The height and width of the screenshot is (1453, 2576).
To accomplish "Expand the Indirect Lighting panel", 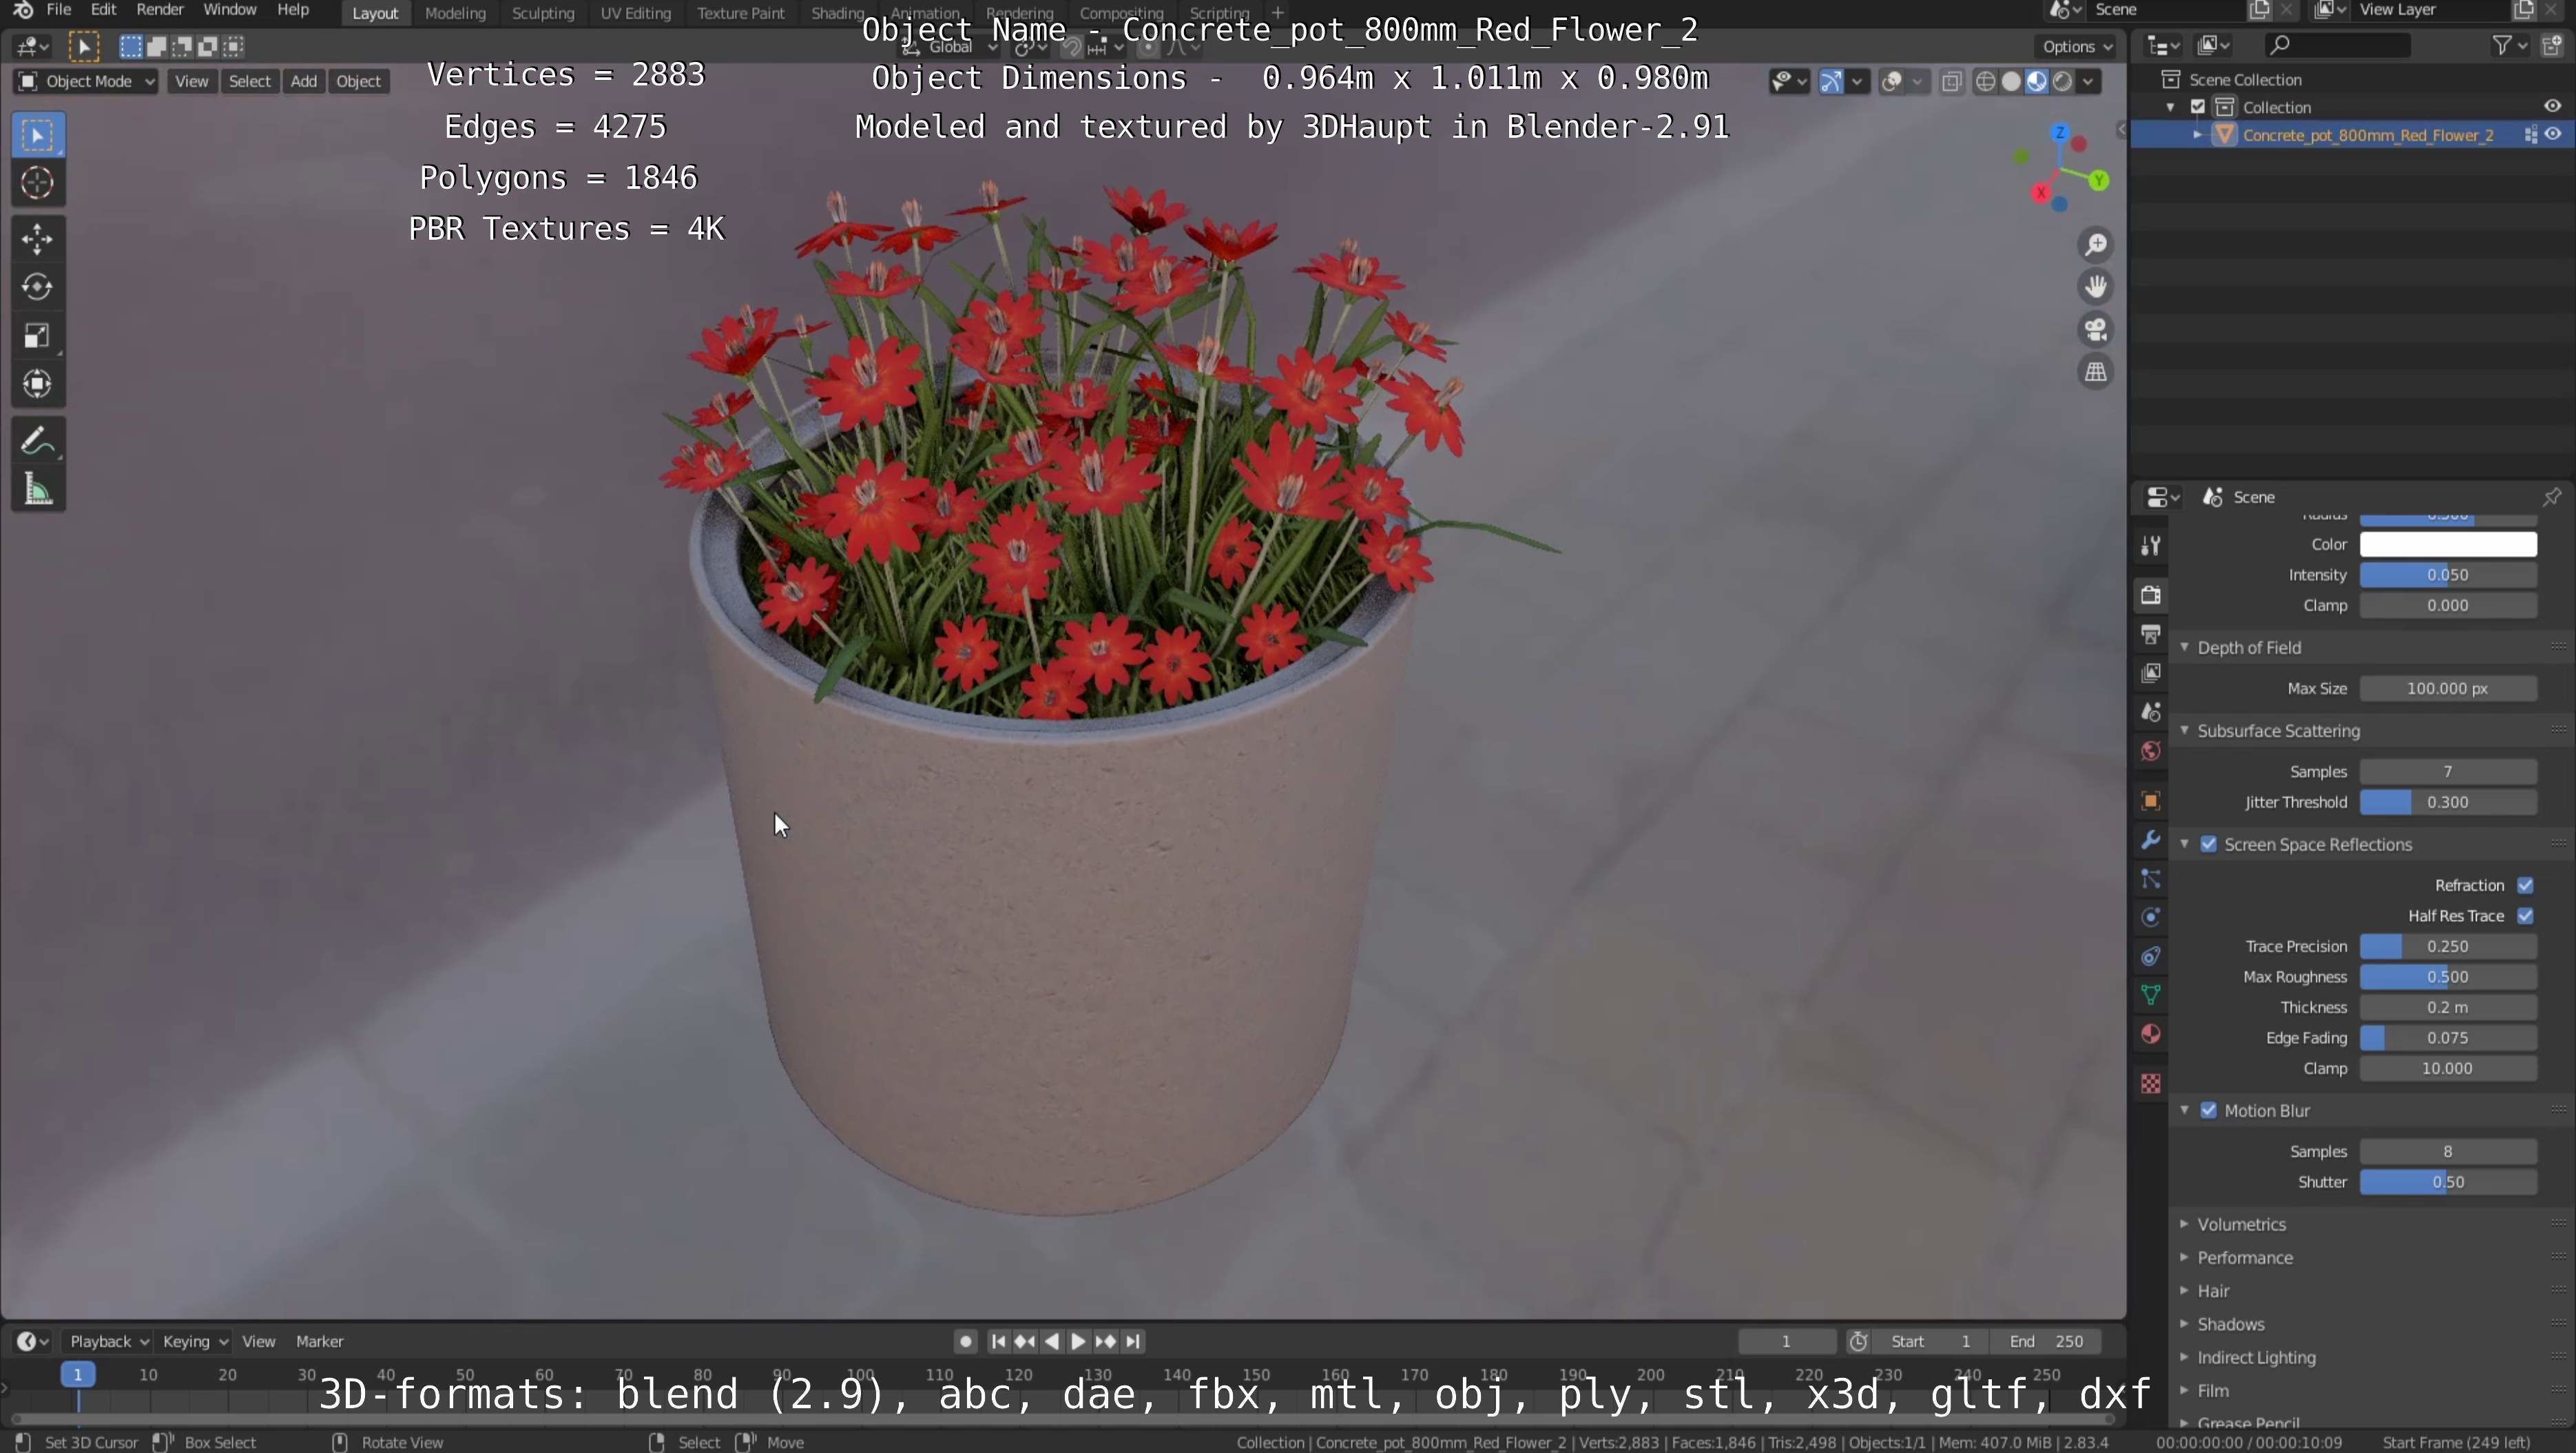I will pos(2256,1358).
